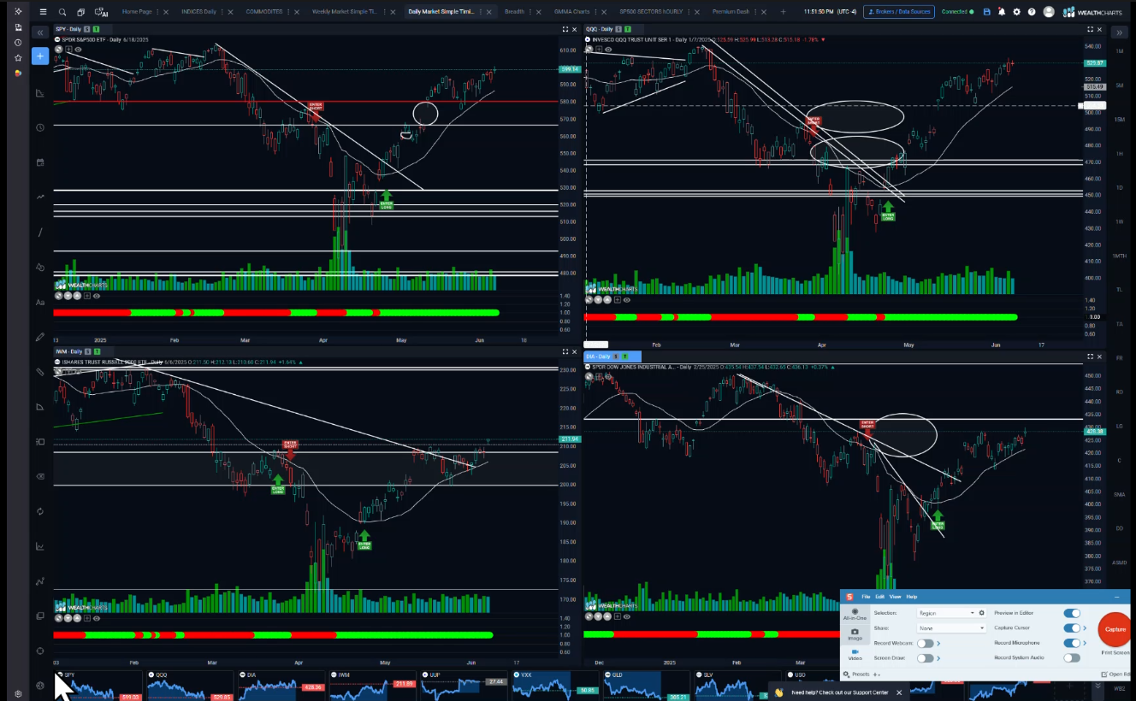
Task: Open Snagit Help menu
Action: (x=911, y=597)
